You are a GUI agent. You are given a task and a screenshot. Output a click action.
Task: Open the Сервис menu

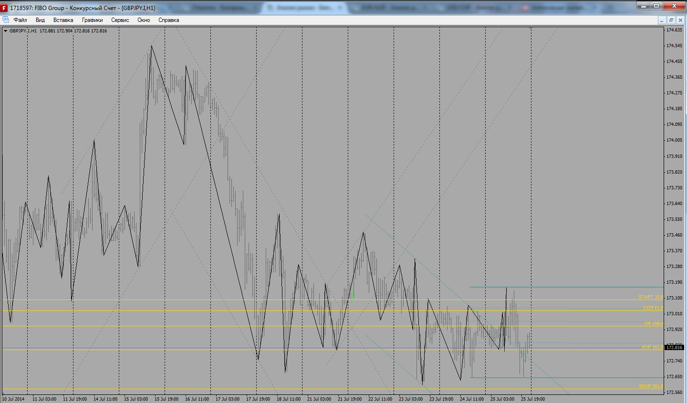point(120,20)
